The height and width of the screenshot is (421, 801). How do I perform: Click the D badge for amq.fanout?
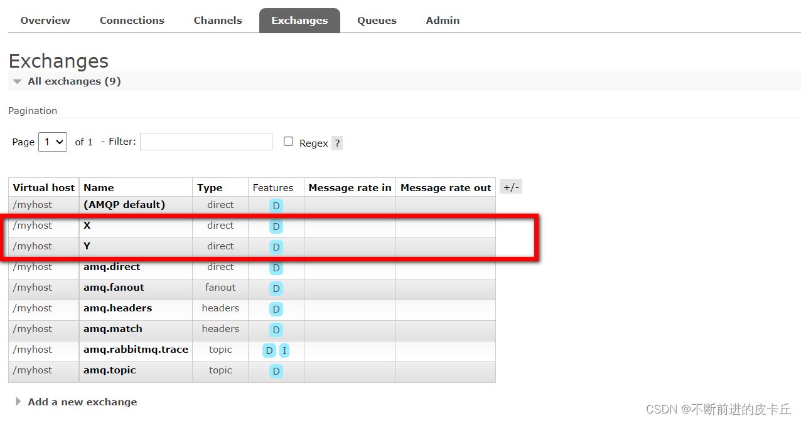276,289
